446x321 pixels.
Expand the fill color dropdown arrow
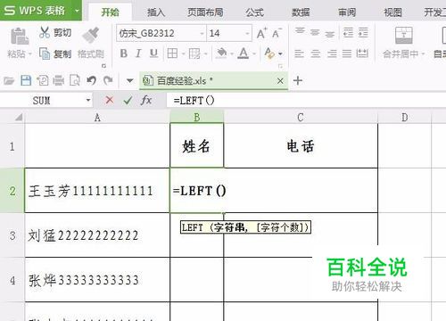click(x=232, y=54)
